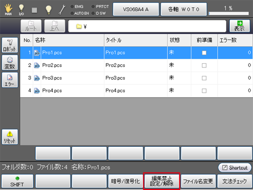Click the 各軸 W0 T0 selector button
Image resolution: width=253 pixels, height=190 pixels.
[183, 9]
